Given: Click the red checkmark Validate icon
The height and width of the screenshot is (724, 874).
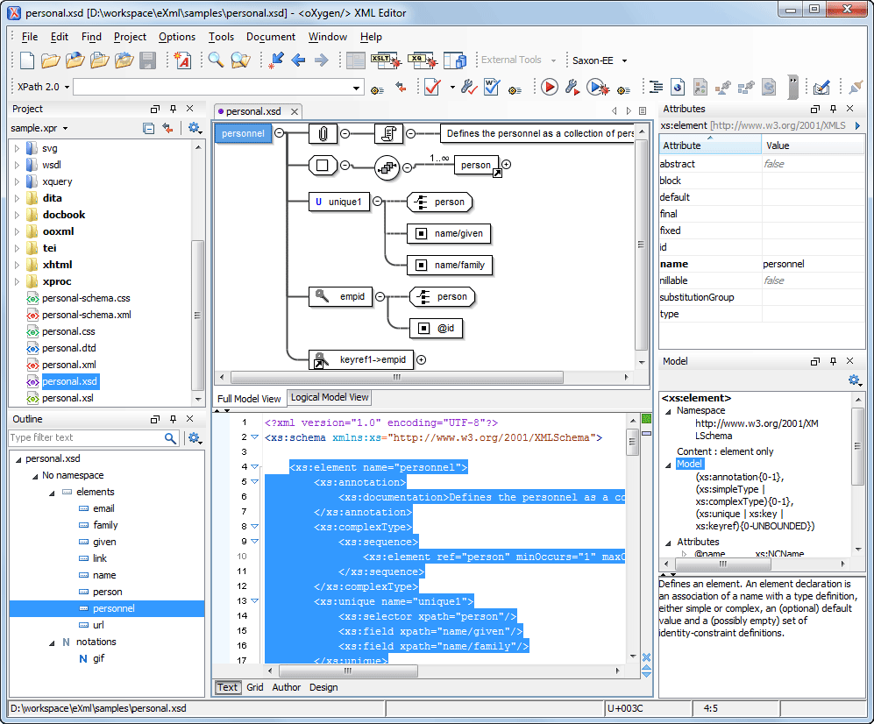Looking at the screenshot, I should pyautogui.click(x=432, y=87).
